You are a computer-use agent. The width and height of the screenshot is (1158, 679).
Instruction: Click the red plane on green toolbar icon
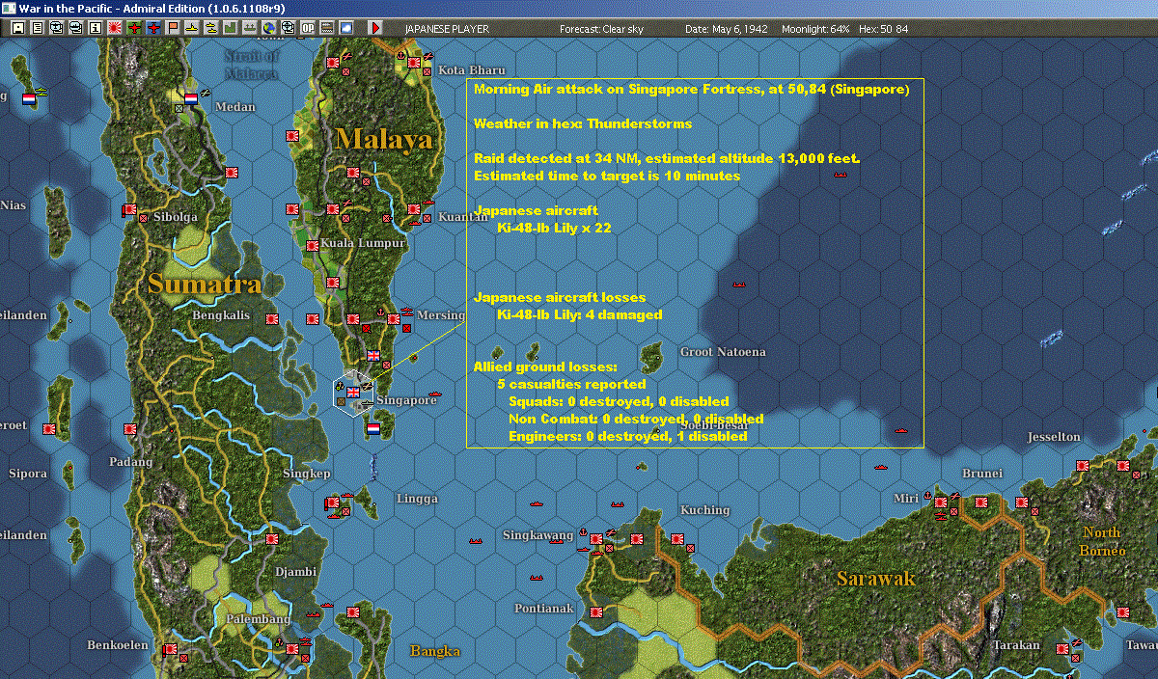click(x=134, y=28)
